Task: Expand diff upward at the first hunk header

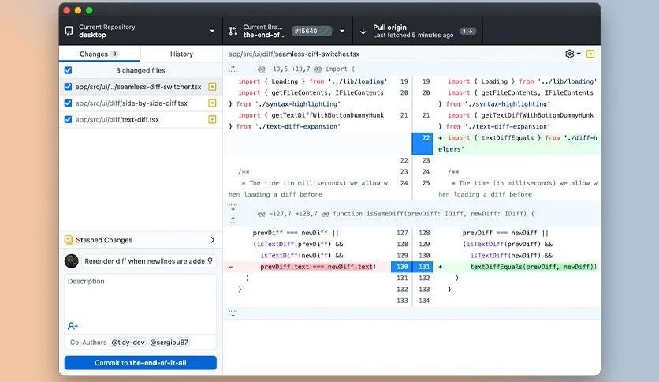Action: [x=233, y=69]
